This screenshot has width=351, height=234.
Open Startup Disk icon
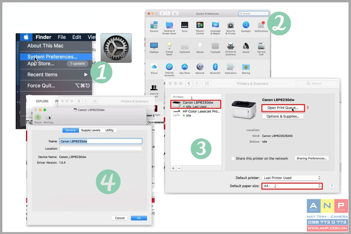tap(261, 46)
